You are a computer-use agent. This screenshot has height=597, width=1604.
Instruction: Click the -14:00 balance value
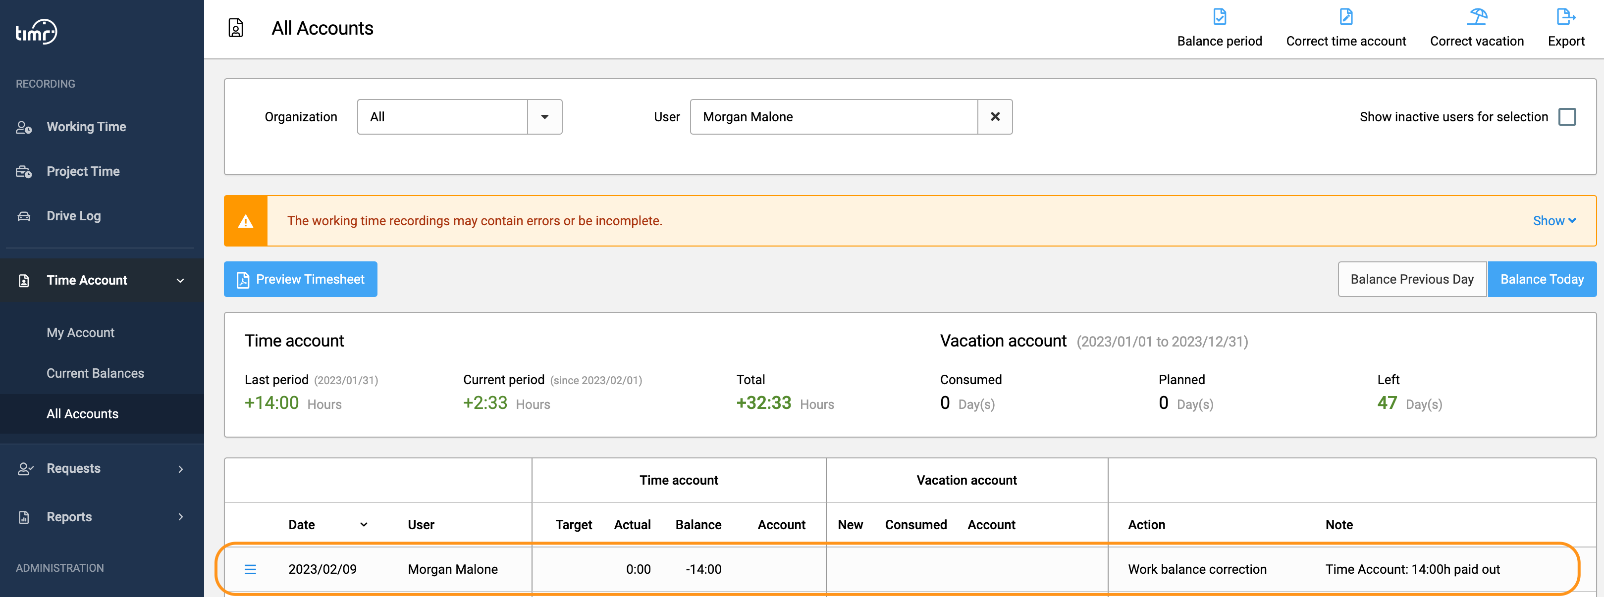tap(703, 570)
